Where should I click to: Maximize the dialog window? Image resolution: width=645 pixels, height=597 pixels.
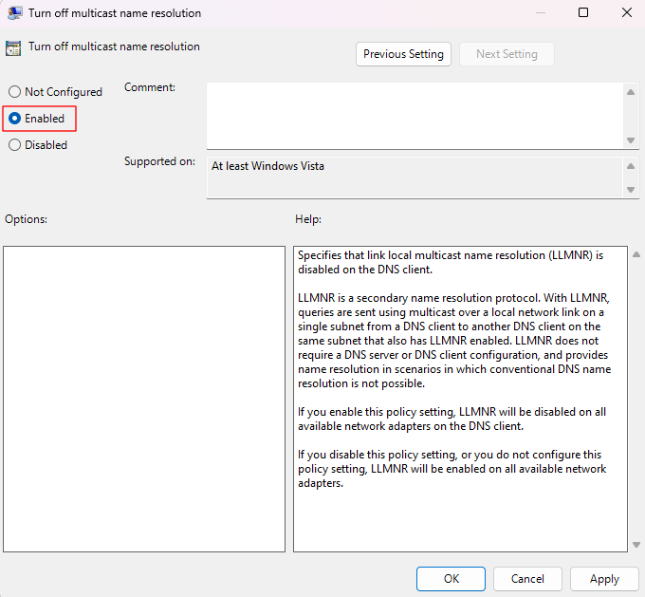(583, 12)
